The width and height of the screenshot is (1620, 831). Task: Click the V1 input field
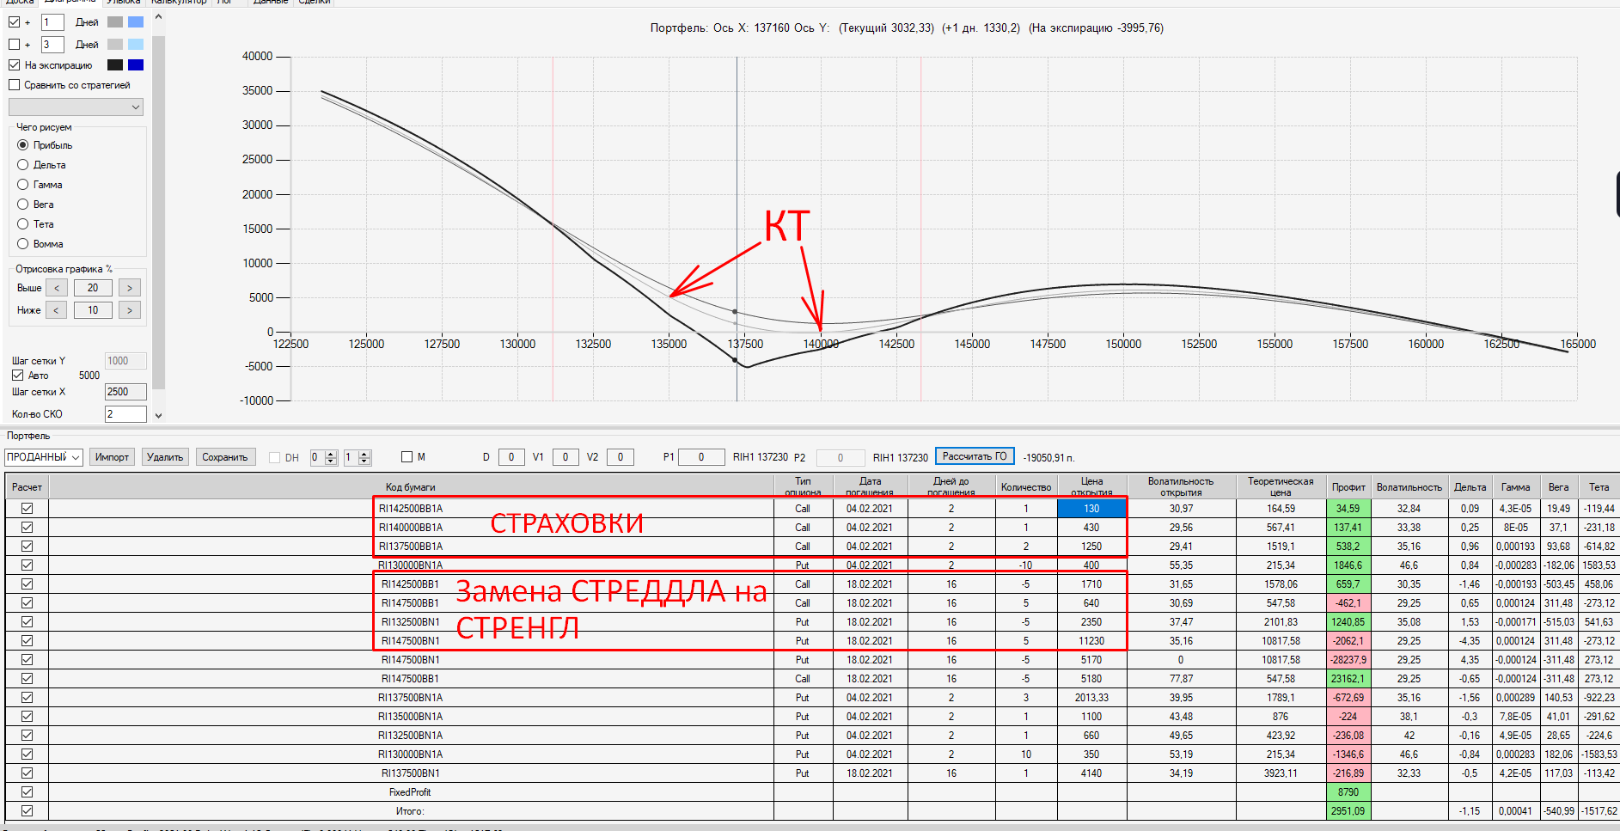[565, 457]
